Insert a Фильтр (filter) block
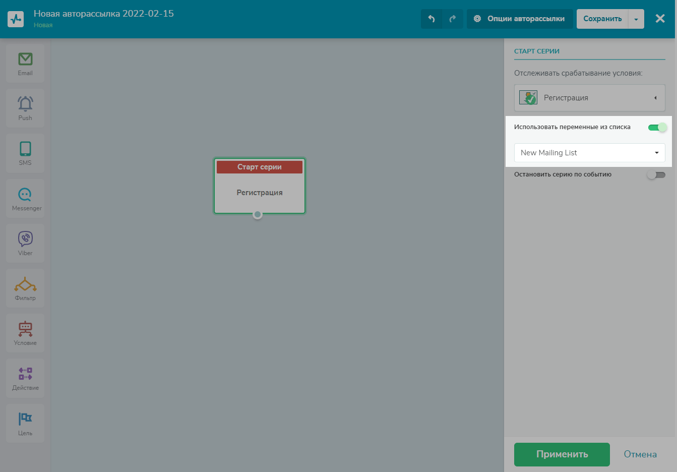Image resolution: width=677 pixels, height=472 pixels. 25,288
